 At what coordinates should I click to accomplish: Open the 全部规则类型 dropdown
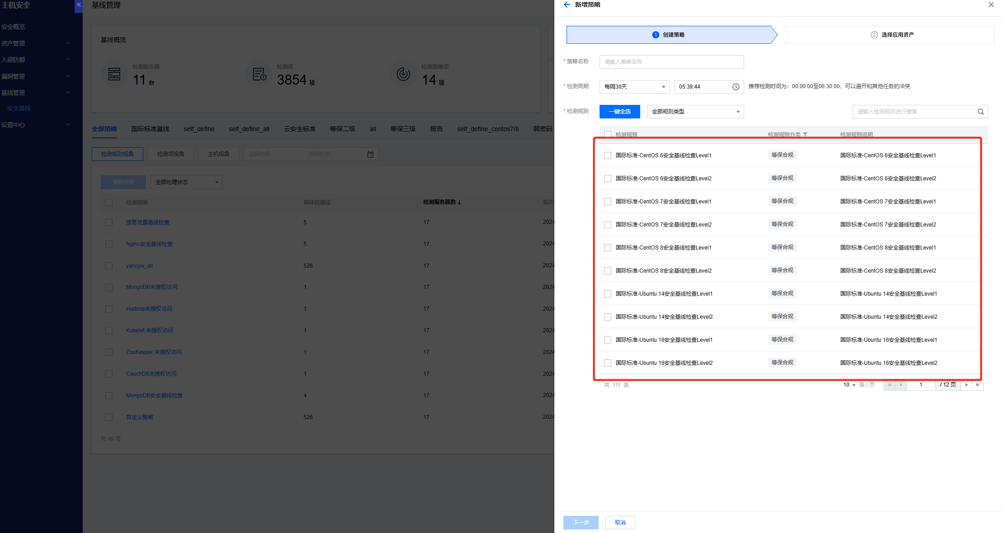[x=695, y=112]
